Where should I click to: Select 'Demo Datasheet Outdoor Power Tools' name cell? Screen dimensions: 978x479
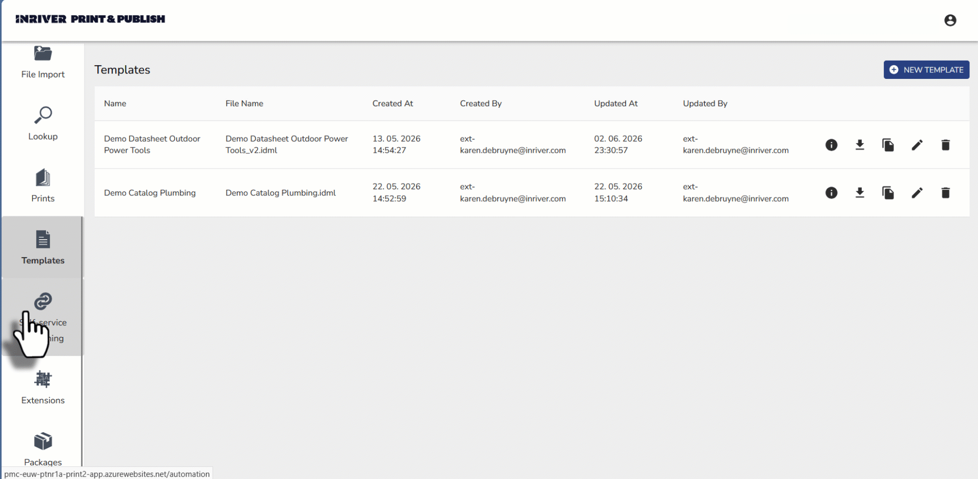click(152, 145)
